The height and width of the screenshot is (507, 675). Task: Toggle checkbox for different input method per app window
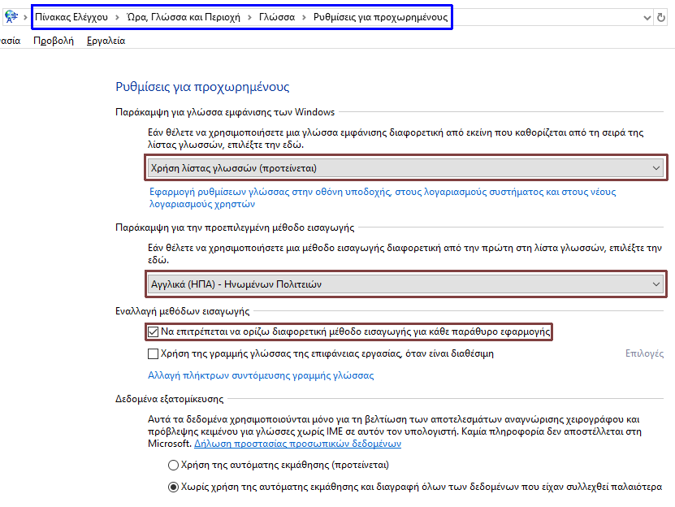point(154,331)
